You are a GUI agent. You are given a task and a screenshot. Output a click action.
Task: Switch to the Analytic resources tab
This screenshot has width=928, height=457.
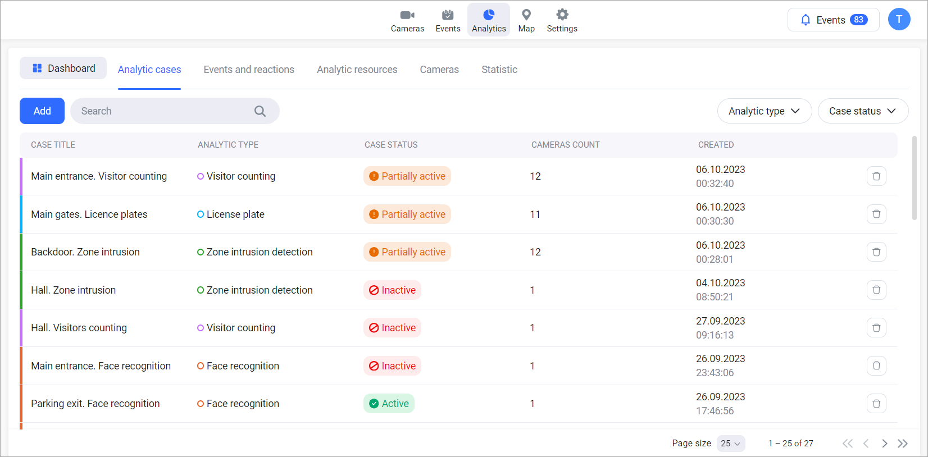357,70
